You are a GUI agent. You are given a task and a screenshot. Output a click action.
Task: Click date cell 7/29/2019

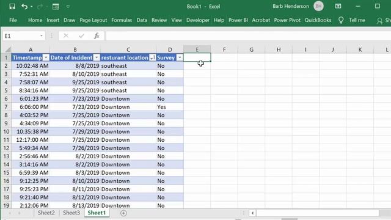click(x=75, y=132)
